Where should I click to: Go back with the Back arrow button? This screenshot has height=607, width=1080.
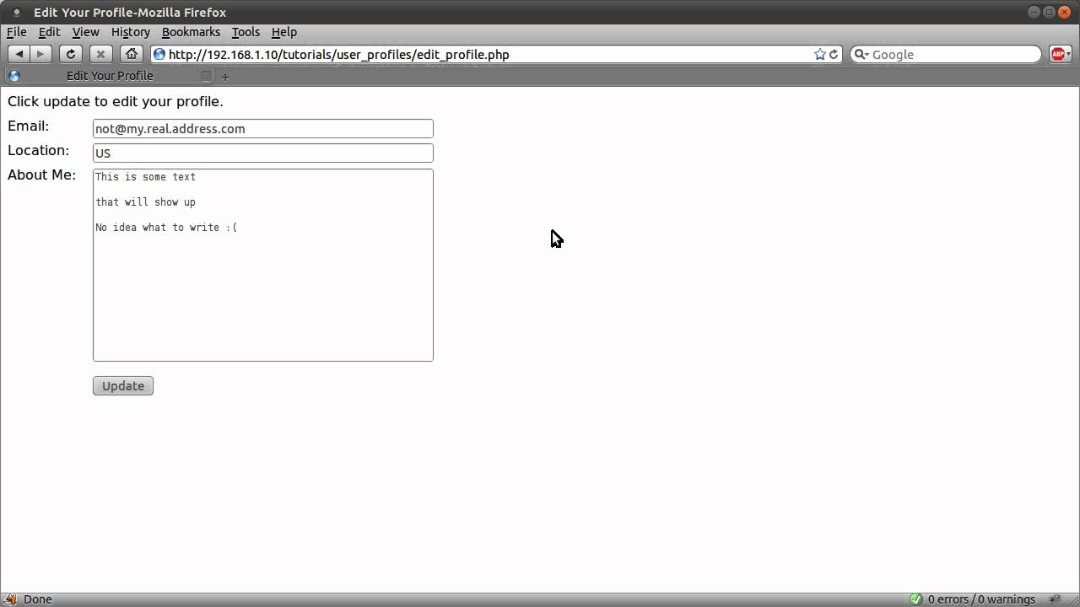tap(19, 54)
